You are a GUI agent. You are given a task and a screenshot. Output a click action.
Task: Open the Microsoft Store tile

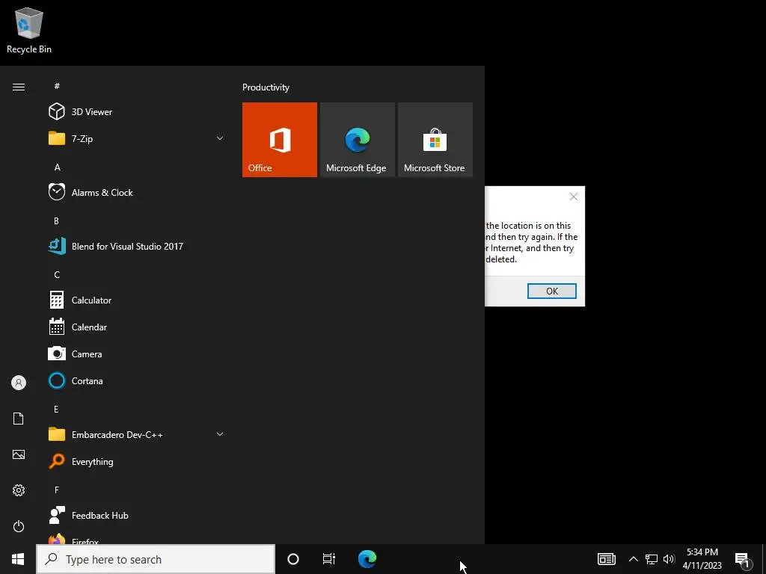(x=435, y=140)
